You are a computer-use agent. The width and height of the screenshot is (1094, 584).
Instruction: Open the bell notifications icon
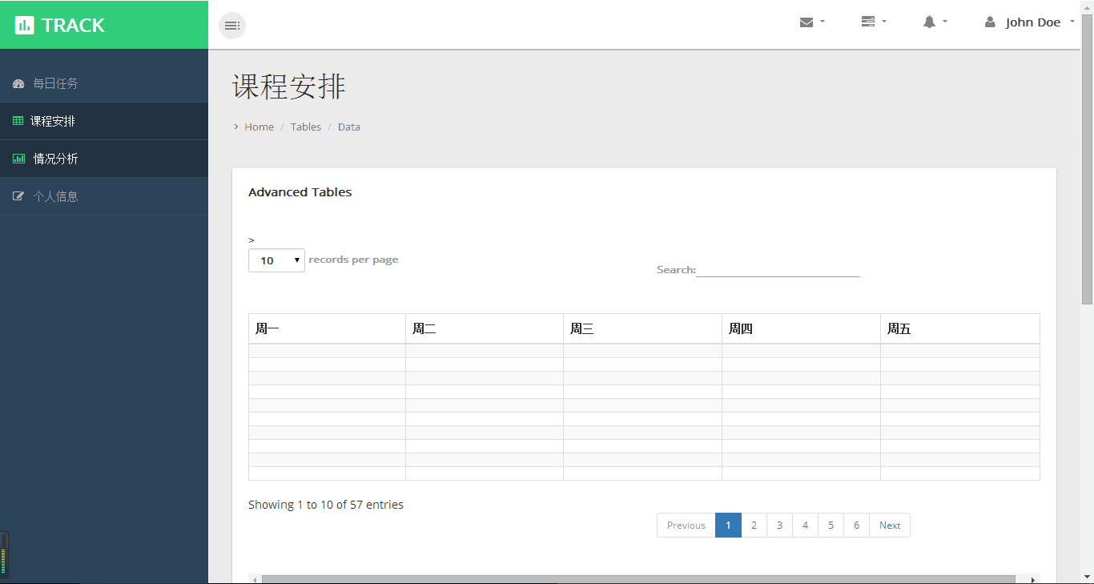pyautogui.click(x=929, y=22)
